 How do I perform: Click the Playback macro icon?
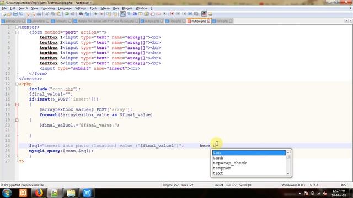point(184,14)
